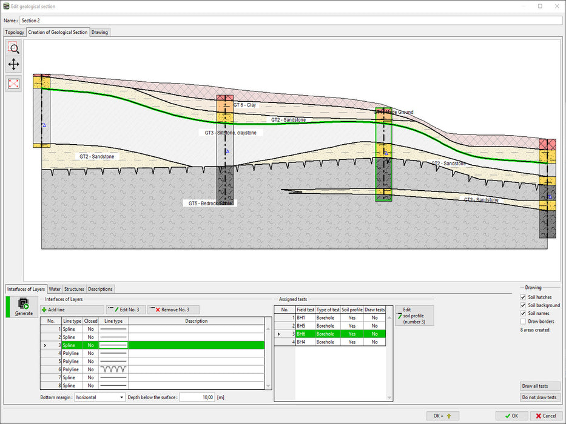
Task: Expand the OK + arrow button
Action: [442, 416]
